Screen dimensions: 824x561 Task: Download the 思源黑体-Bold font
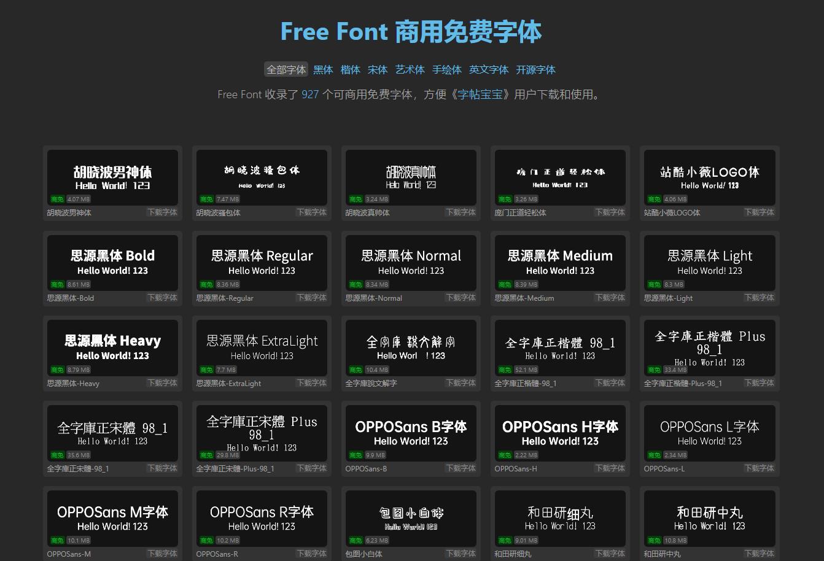click(x=162, y=297)
